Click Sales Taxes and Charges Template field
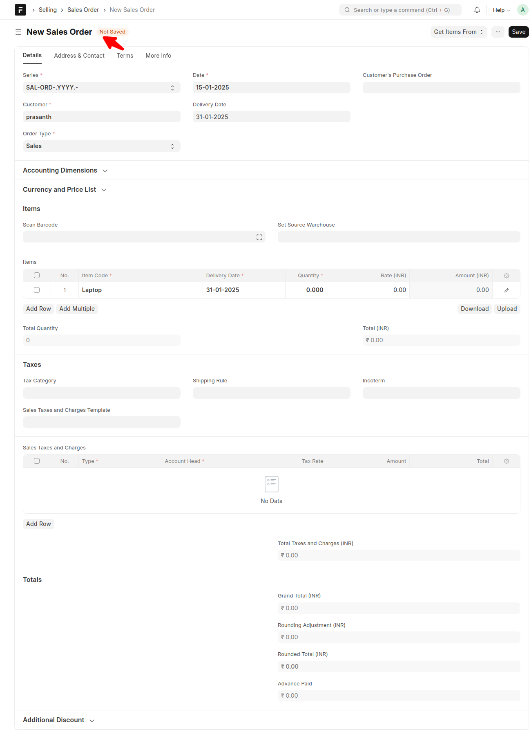Viewport: 529px width, 730px height. click(102, 422)
